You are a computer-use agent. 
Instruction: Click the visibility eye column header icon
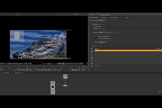coord(156,49)
